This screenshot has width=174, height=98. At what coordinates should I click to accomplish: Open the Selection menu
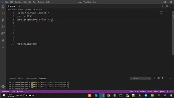coord(18,2)
